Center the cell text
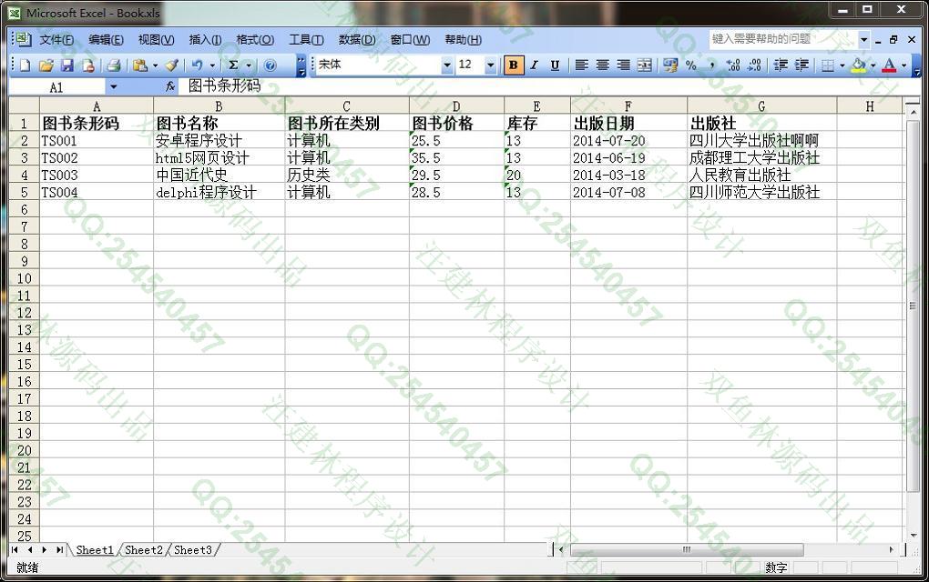 click(603, 65)
